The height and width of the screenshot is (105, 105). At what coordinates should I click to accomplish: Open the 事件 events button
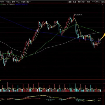point(79,2)
